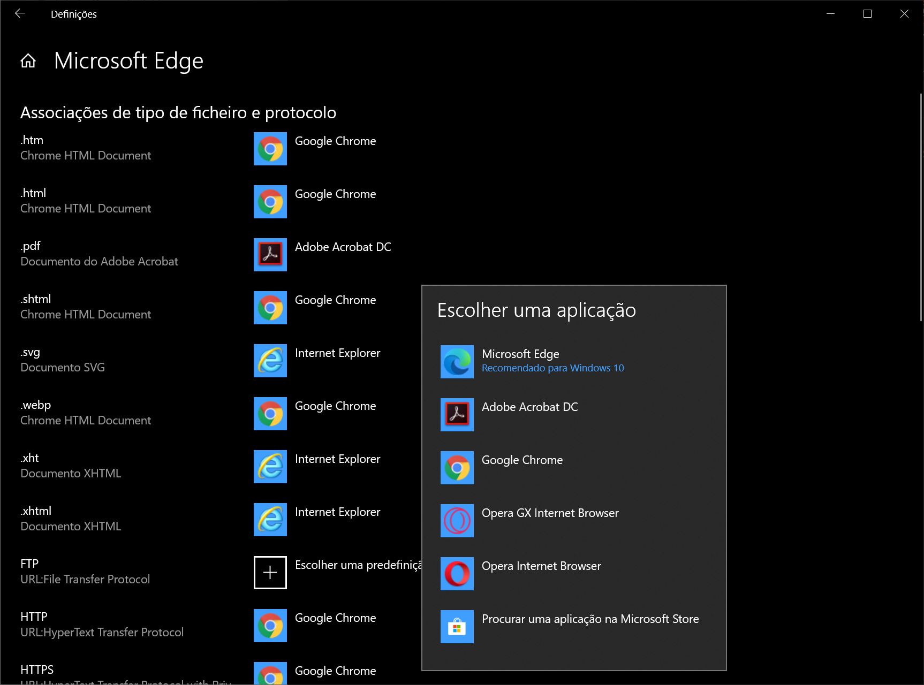Screen dimensions: 924x685
Task: Change the .xhtml default Internet Explorer
Action: click(338, 512)
